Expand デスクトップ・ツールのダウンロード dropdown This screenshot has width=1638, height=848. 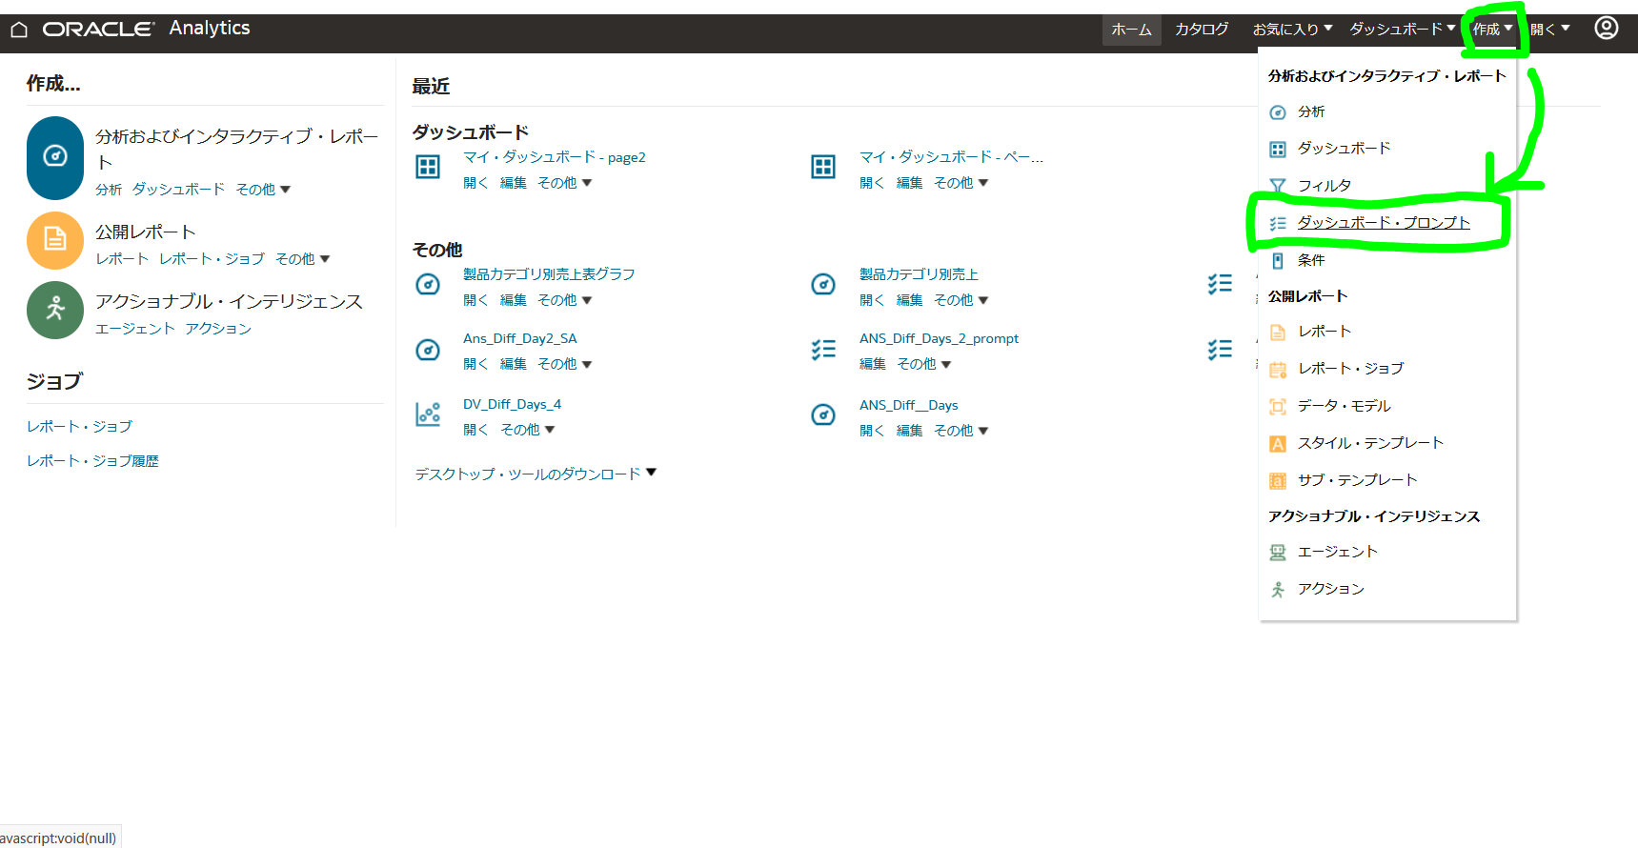click(x=536, y=474)
